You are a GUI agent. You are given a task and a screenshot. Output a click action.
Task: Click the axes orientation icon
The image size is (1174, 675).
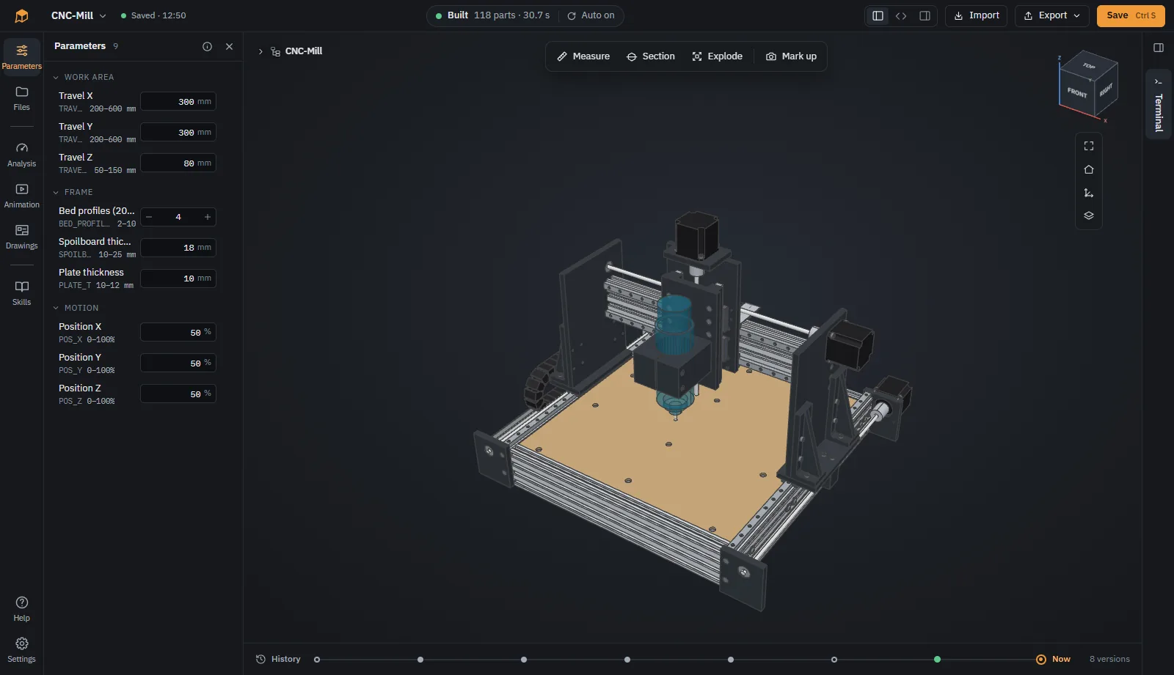click(x=1089, y=193)
